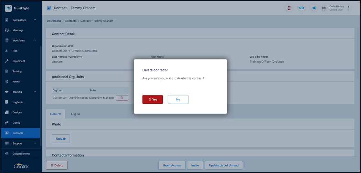Remove the Custom Air - Administration org unit via trash
Image resolution: width=361 pixels, height=173 pixels.
click(x=122, y=97)
